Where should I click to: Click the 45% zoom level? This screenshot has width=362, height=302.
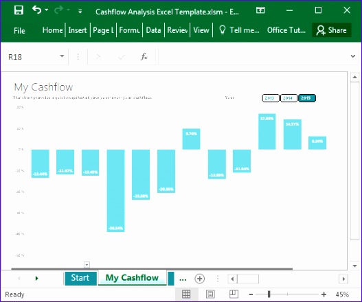click(342, 294)
